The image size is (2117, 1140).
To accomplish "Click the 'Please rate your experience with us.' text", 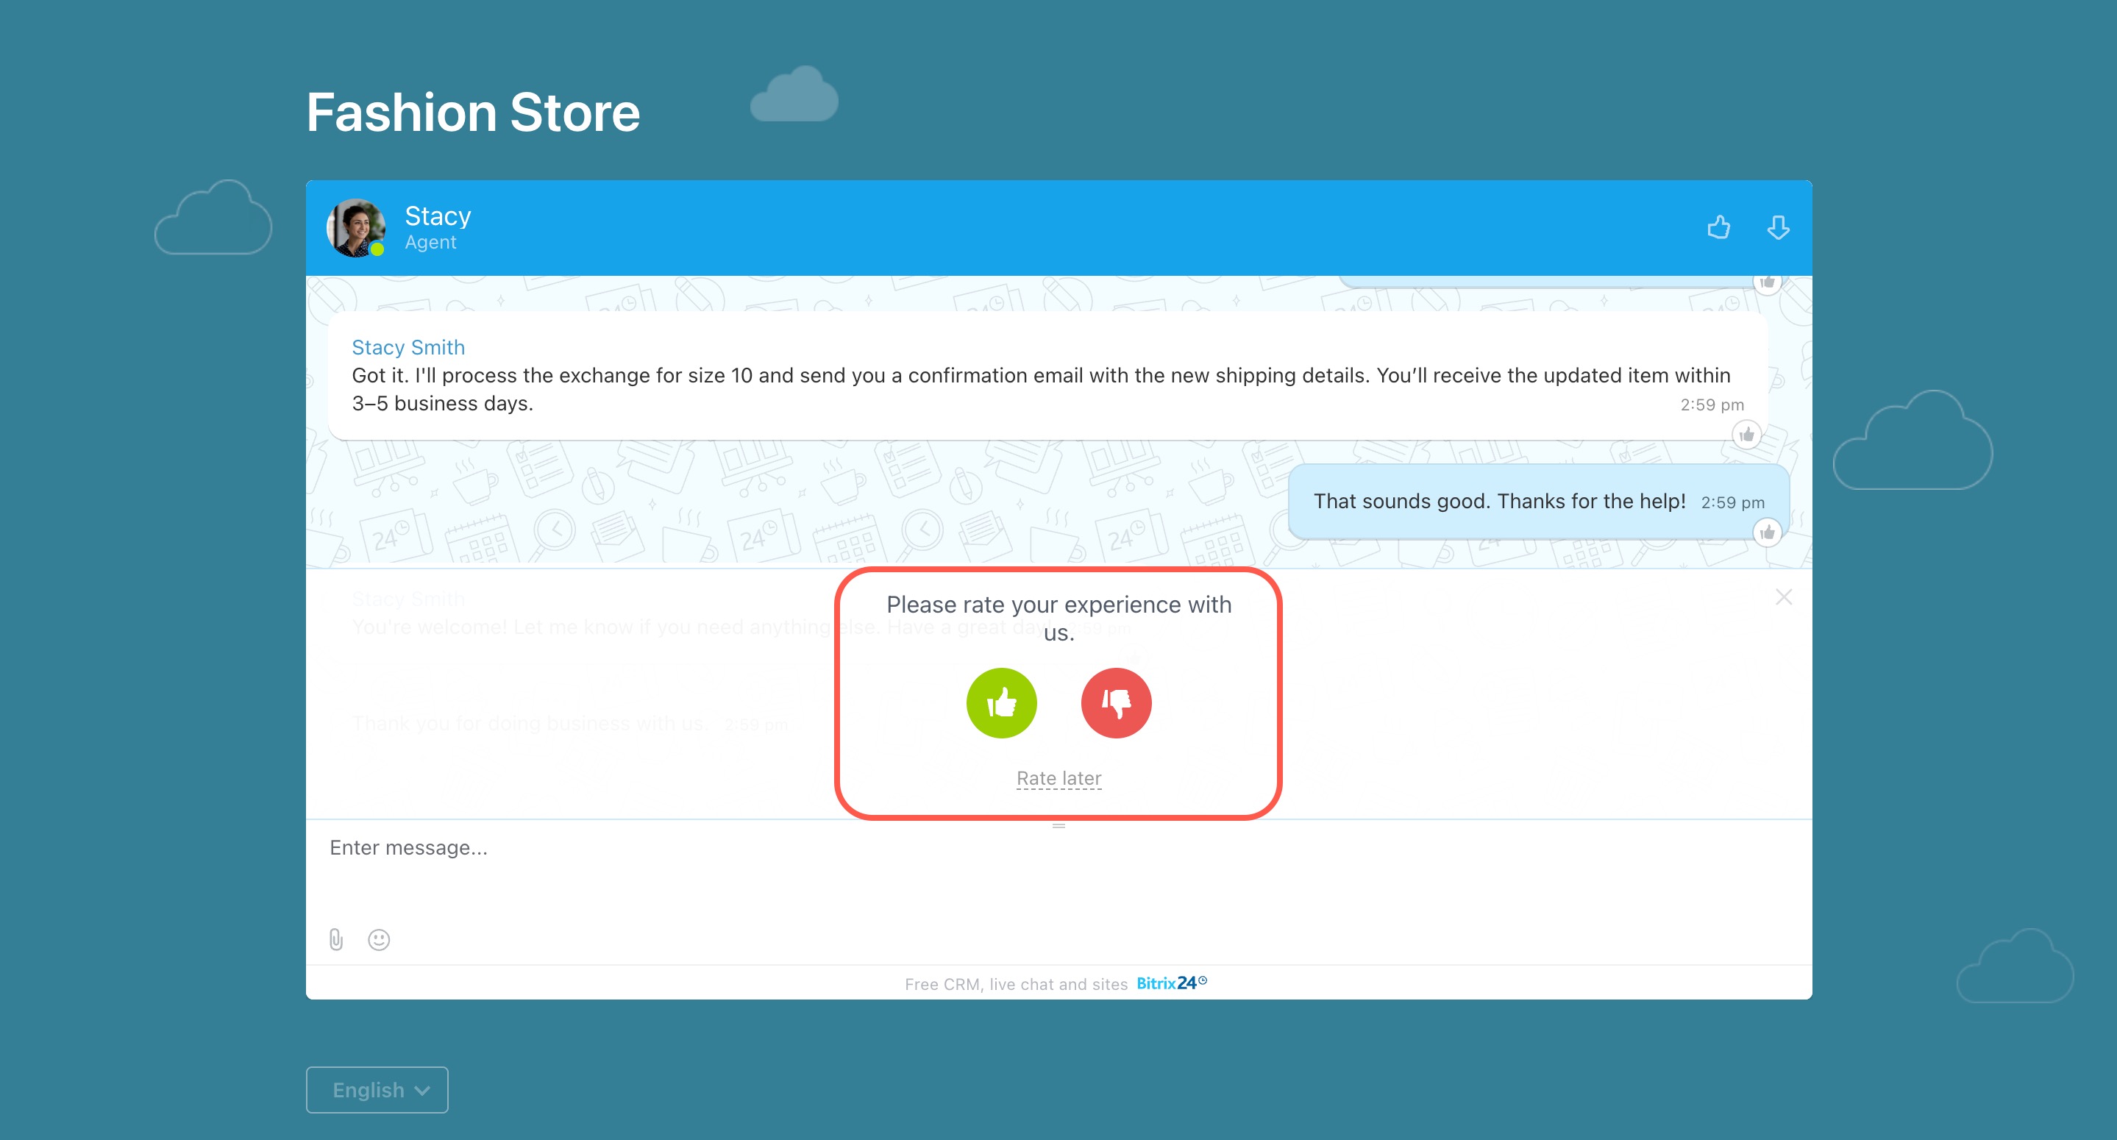I will [1058, 618].
